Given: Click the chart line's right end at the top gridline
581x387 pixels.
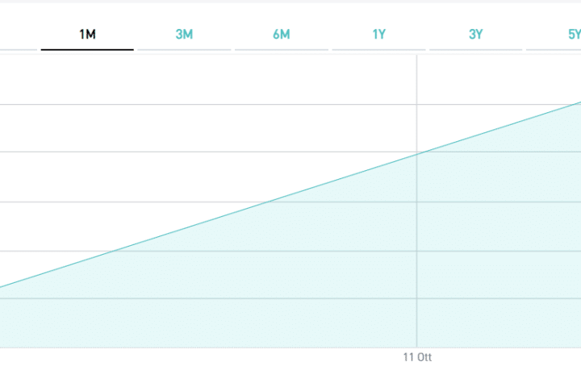Looking at the screenshot, I should coord(579,103).
